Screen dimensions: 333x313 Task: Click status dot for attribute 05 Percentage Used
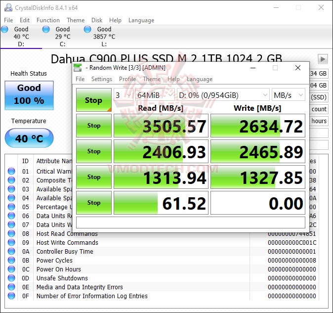tap(11, 207)
